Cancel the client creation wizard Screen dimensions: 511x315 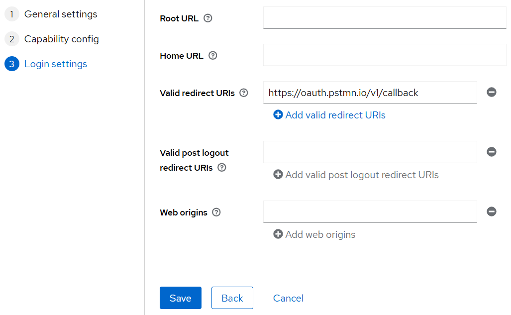pyautogui.click(x=288, y=298)
